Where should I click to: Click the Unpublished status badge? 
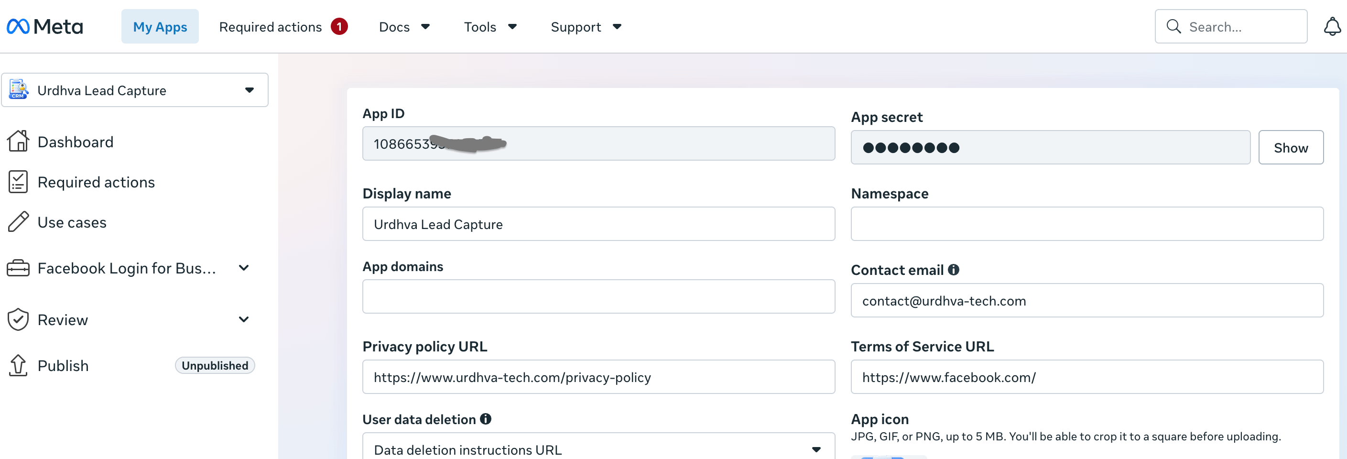point(215,365)
